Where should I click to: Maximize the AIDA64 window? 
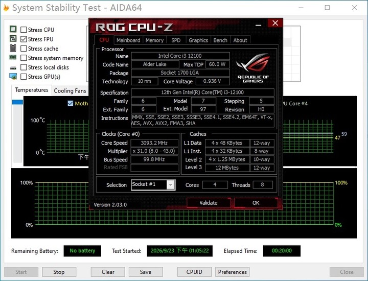327,8
